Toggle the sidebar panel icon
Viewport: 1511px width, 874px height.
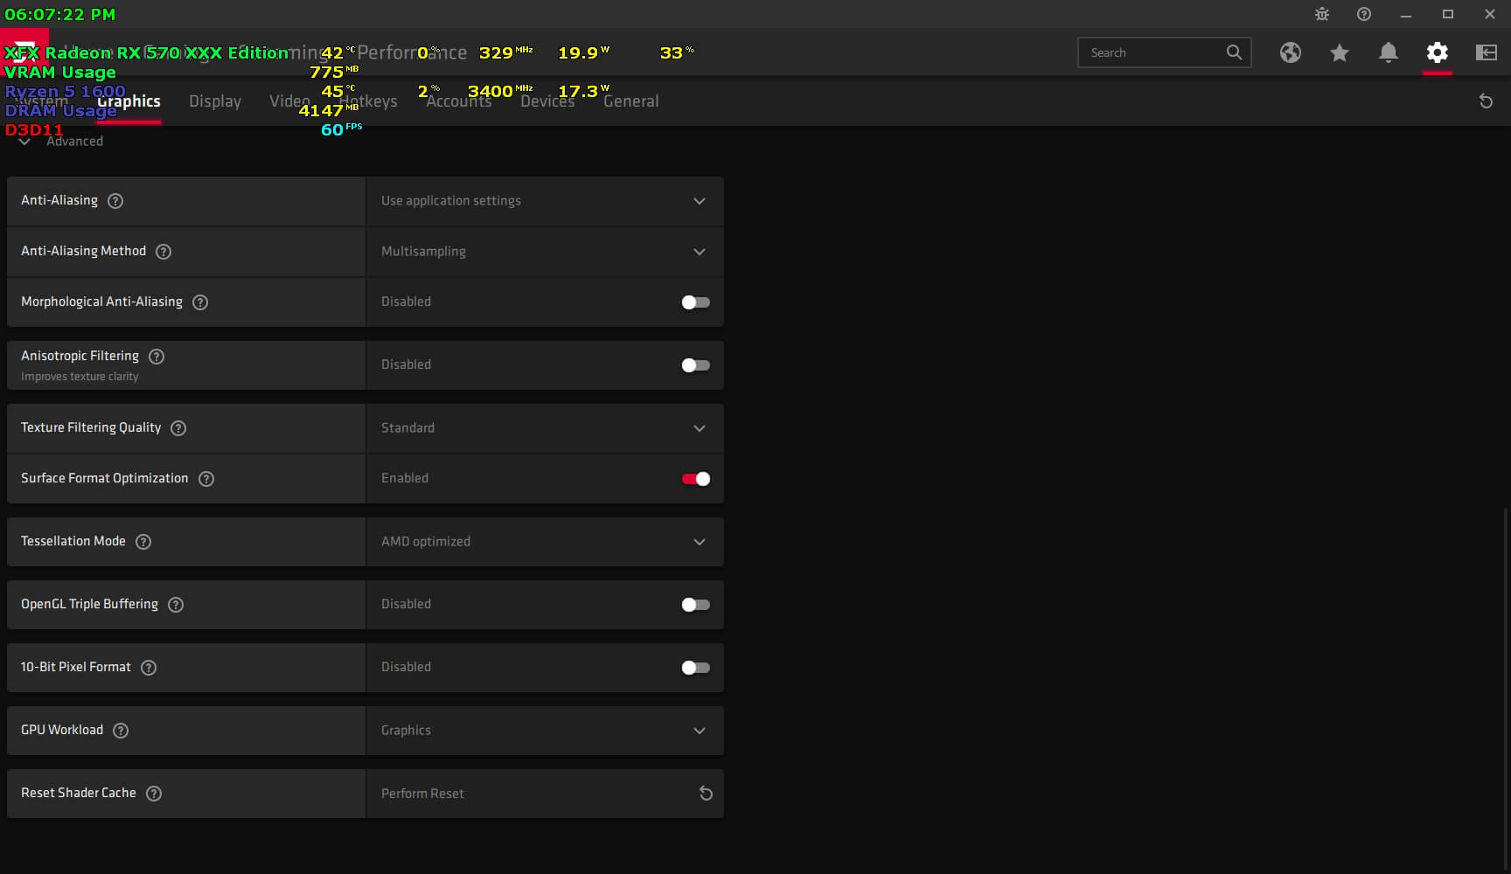(1486, 52)
